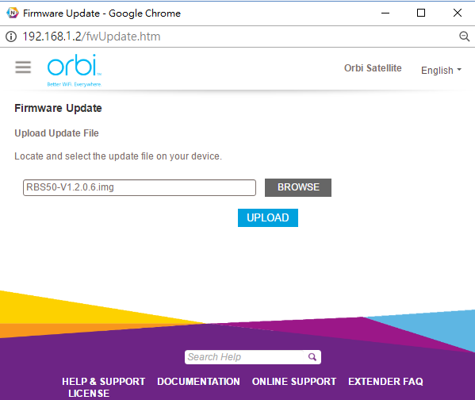Maximize the Chrome window
The width and height of the screenshot is (475, 400).
pos(421,13)
